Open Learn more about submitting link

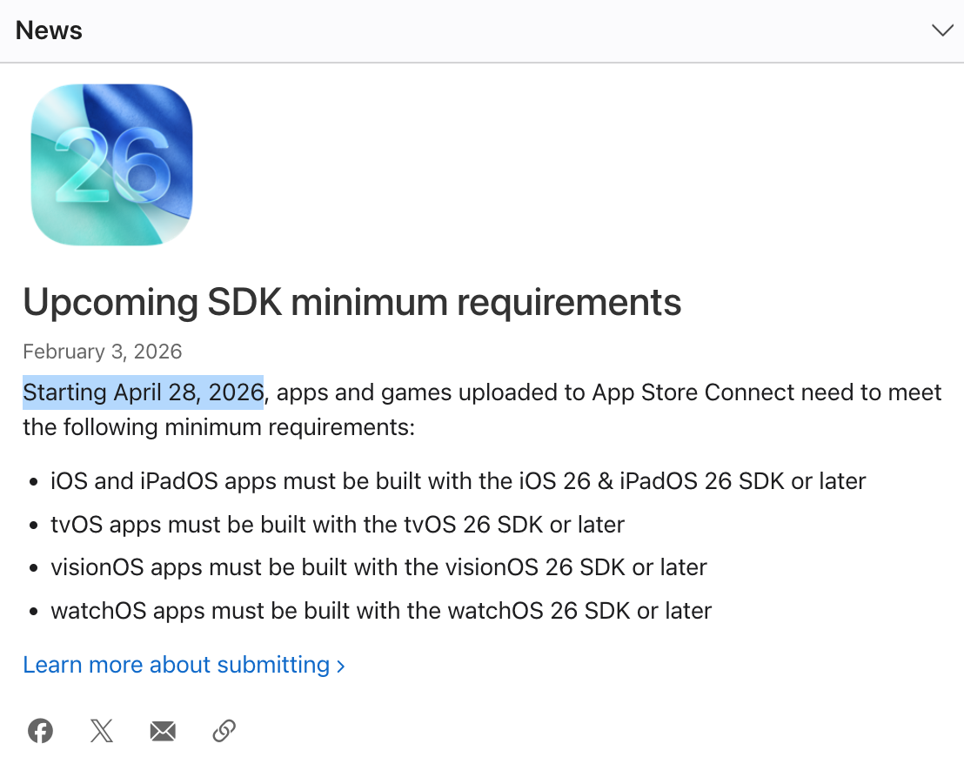tap(184, 665)
